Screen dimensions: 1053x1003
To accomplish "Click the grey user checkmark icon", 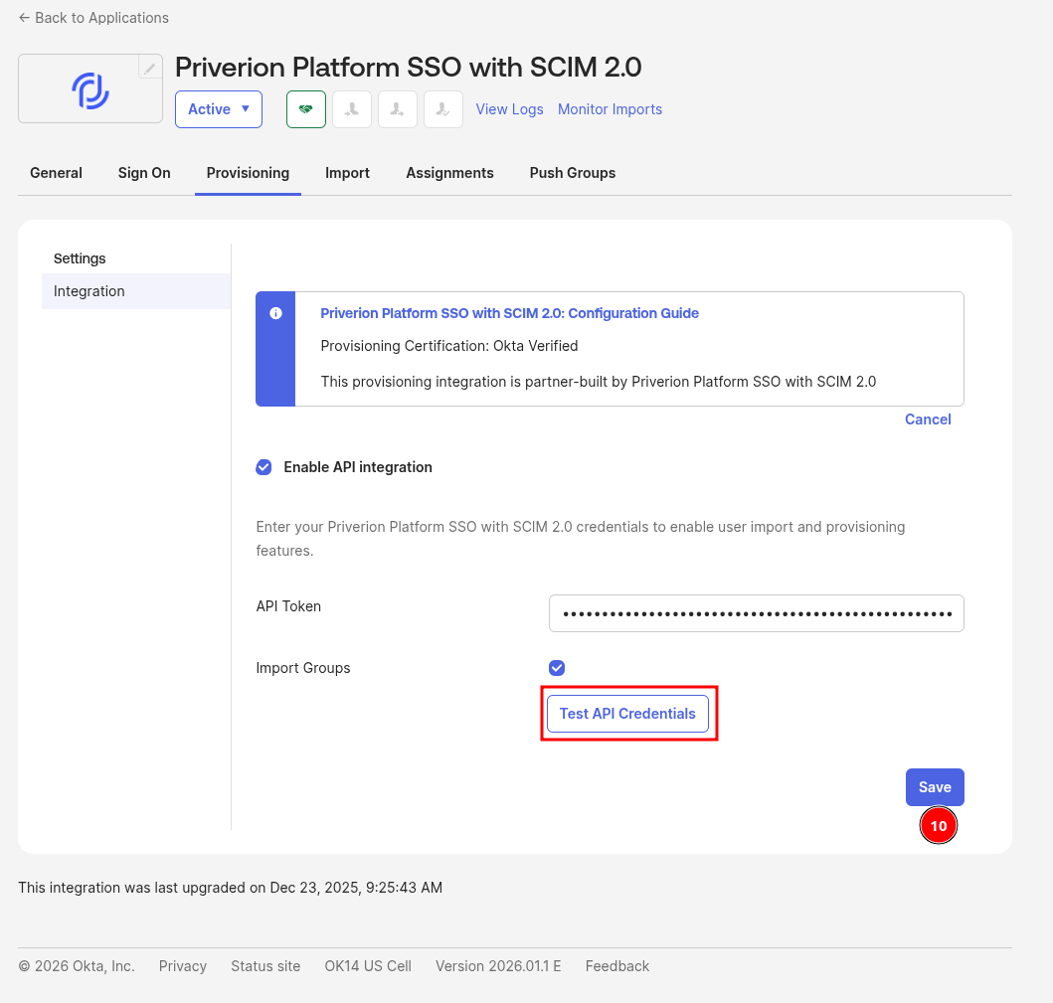I will point(443,109).
